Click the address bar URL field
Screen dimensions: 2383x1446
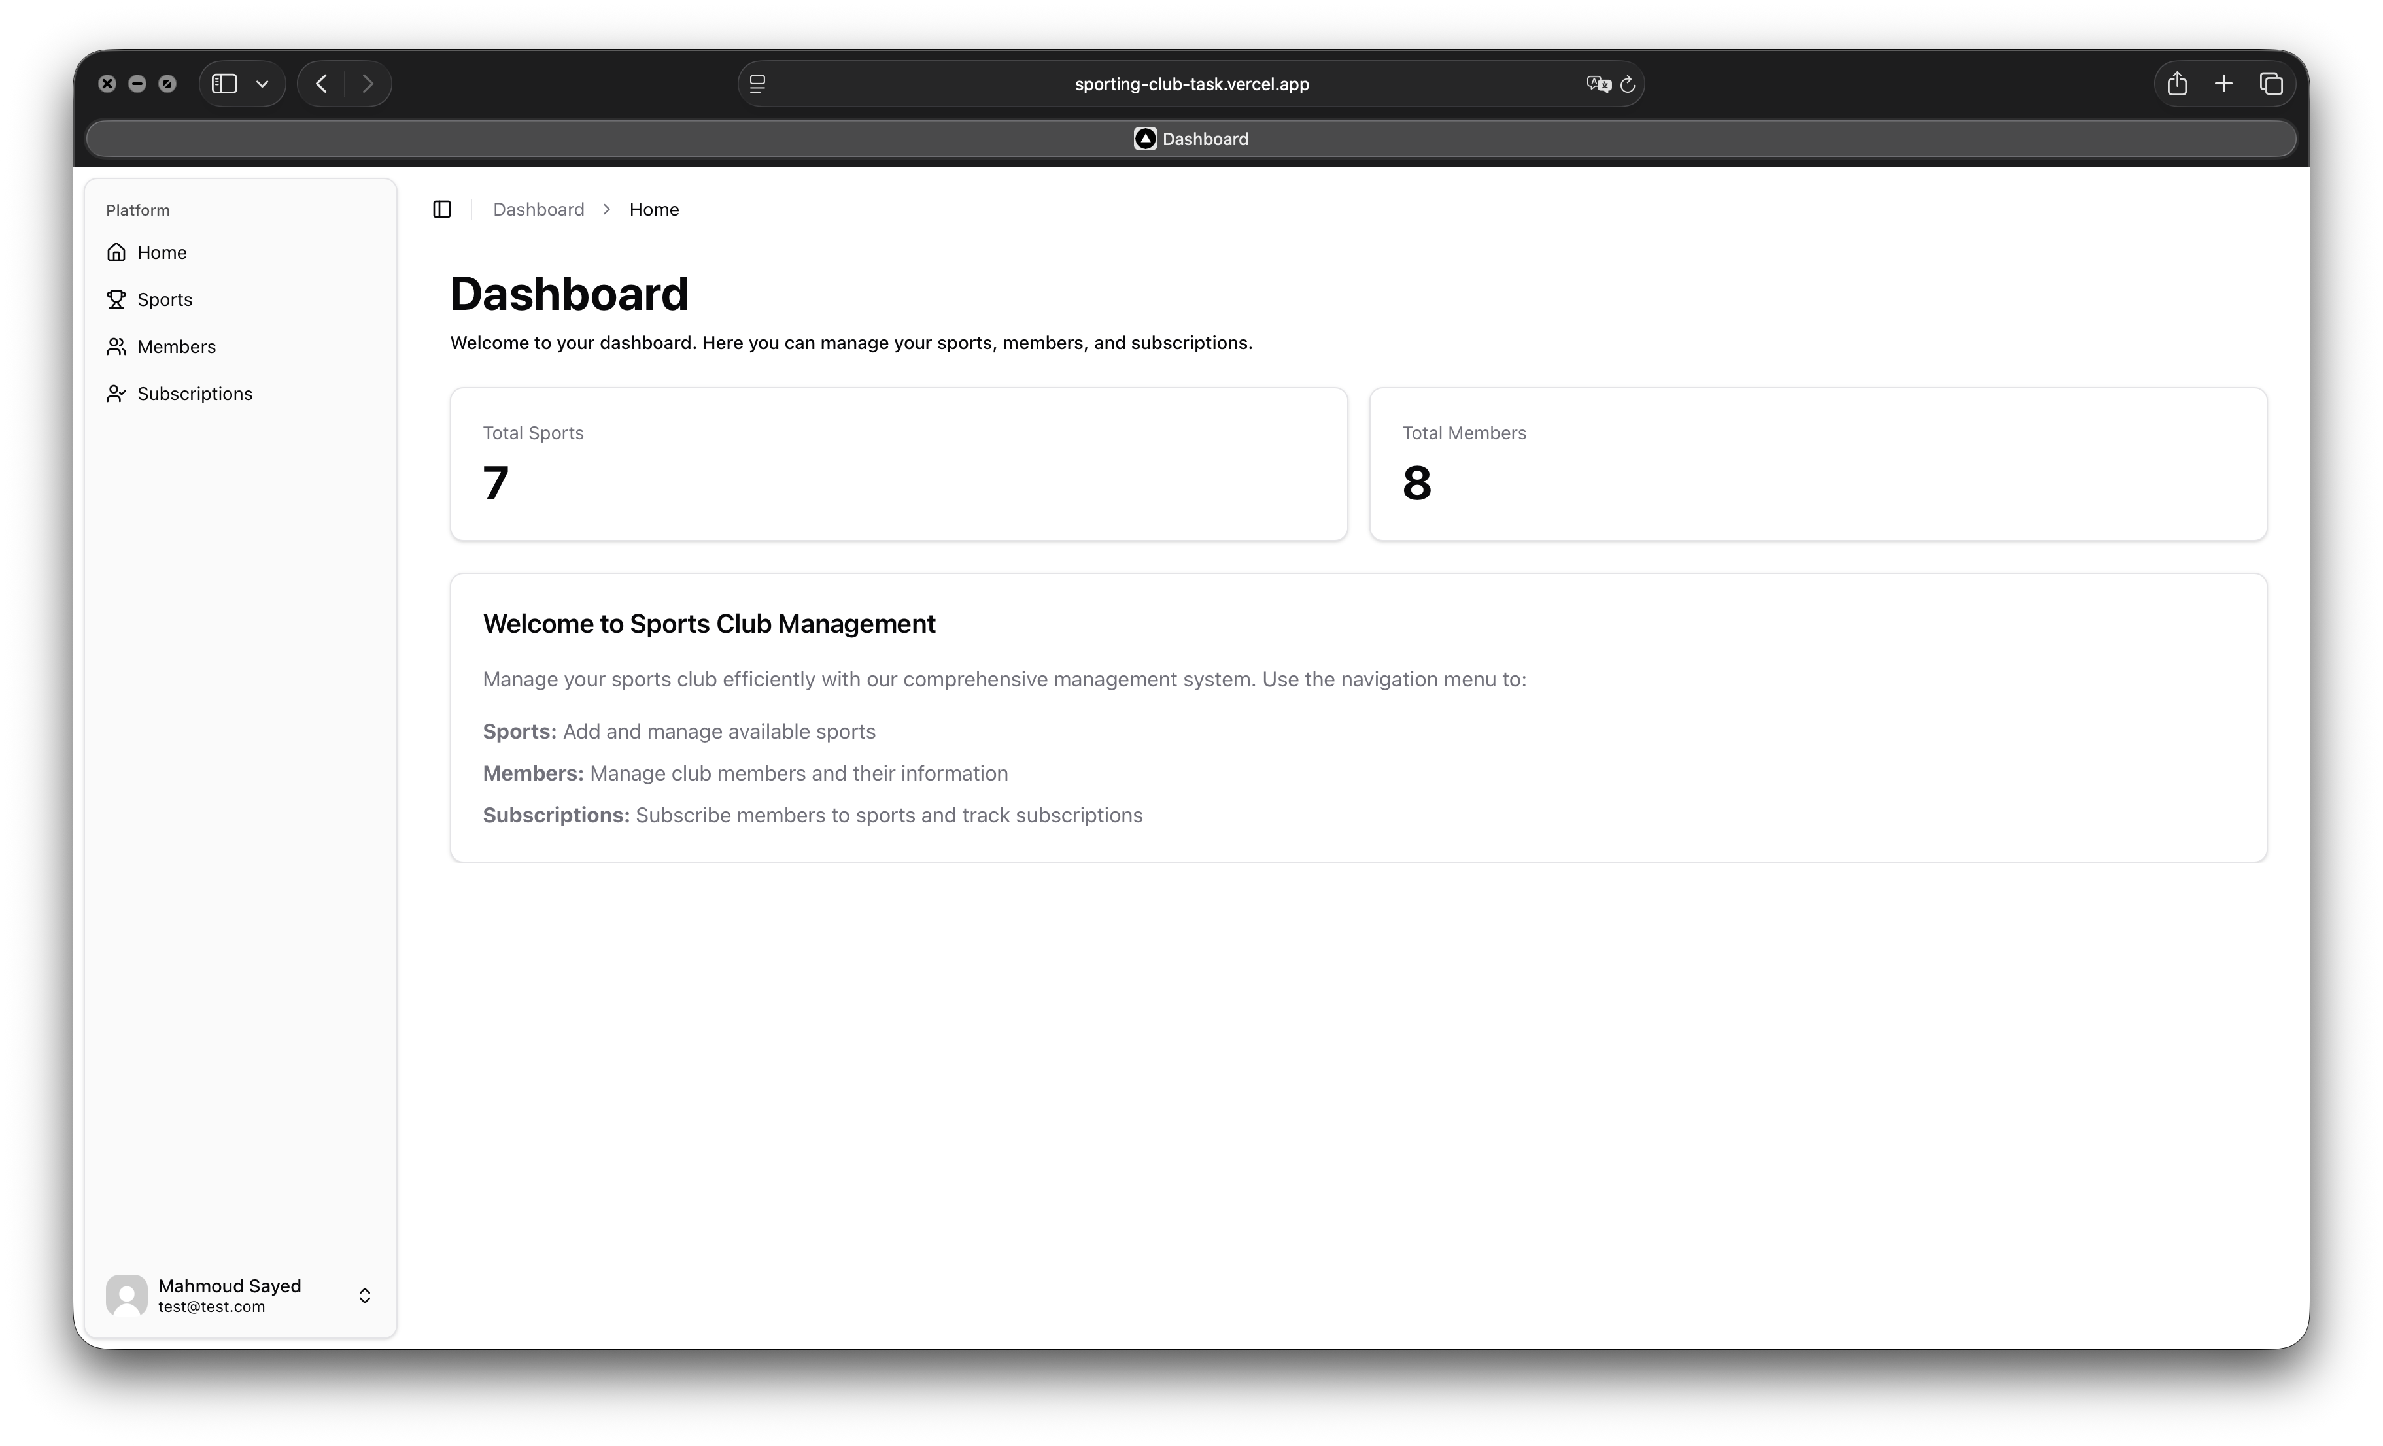click(1191, 84)
